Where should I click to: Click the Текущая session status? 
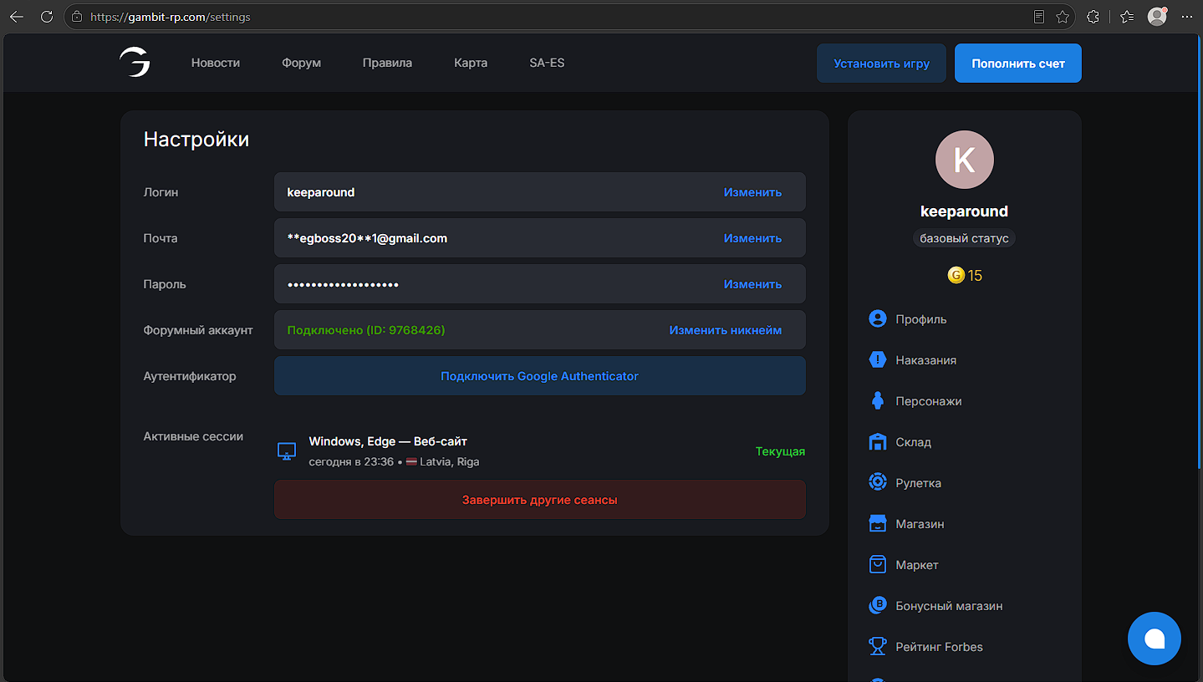pos(780,451)
